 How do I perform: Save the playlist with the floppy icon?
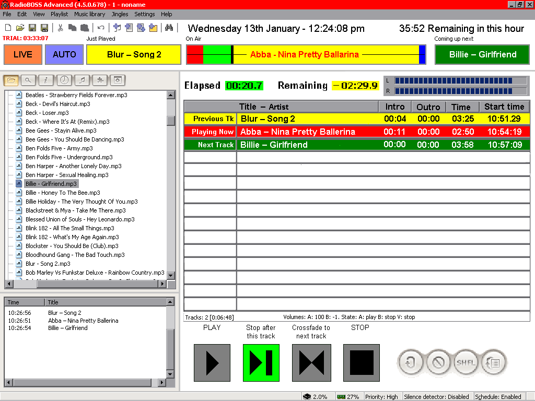32,28
